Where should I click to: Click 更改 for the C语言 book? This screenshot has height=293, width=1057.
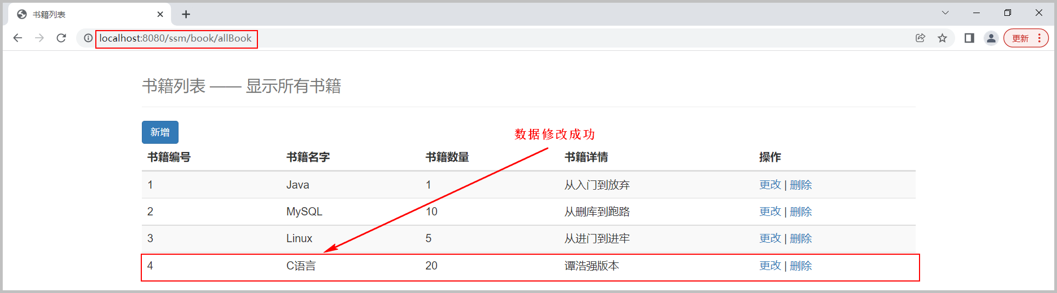pyautogui.click(x=770, y=266)
